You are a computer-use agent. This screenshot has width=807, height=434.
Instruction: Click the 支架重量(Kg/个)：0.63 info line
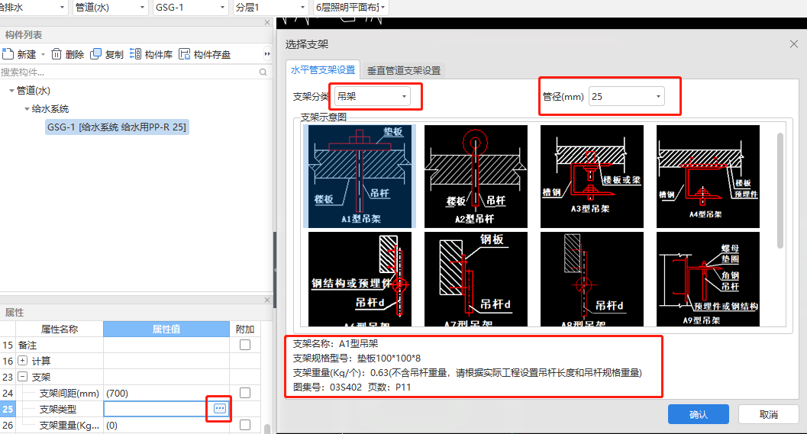pos(467,372)
